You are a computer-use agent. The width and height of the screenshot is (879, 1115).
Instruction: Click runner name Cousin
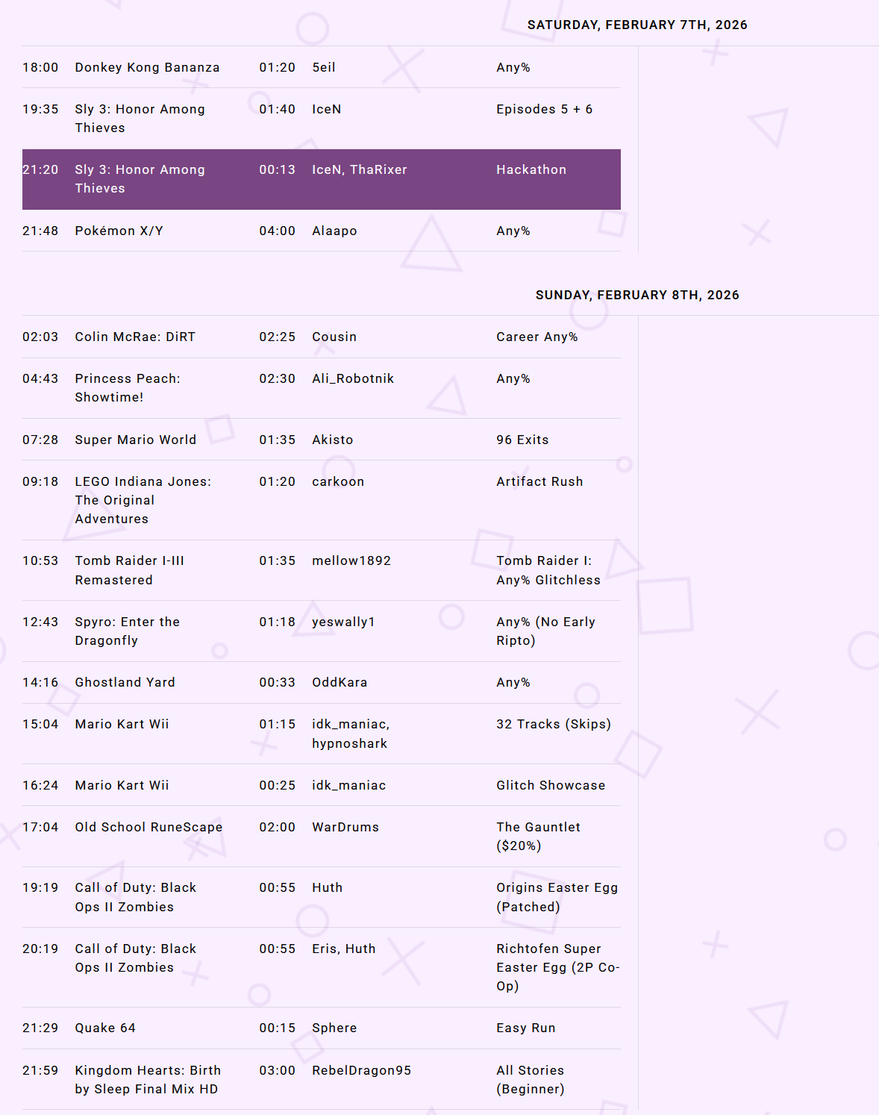point(334,337)
